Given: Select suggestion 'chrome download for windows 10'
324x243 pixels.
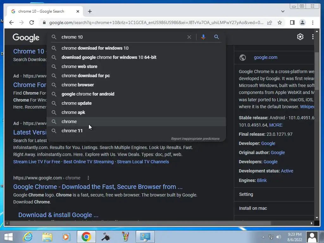Looking at the screenshot, I should (x=136, y=48).
